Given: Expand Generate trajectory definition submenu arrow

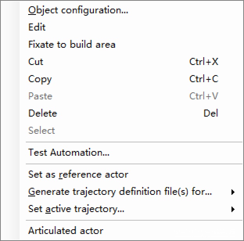Looking at the screenshot, I should point(233,192).
